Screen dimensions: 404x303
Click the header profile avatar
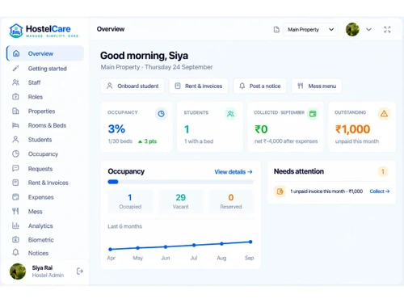(352, 30)
